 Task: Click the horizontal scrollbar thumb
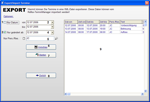[69, 94]
